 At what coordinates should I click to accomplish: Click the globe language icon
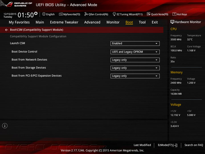pos(44,14)
